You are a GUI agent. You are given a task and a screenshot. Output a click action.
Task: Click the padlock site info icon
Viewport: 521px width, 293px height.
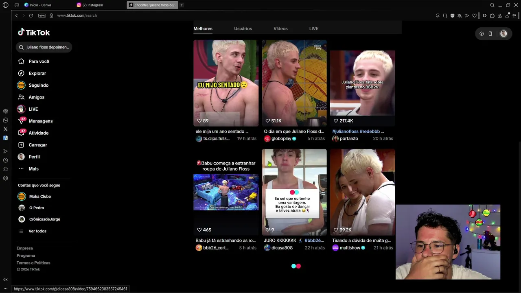51,15
